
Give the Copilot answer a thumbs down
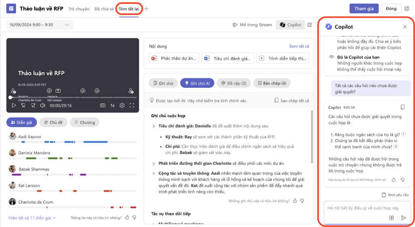402,179
